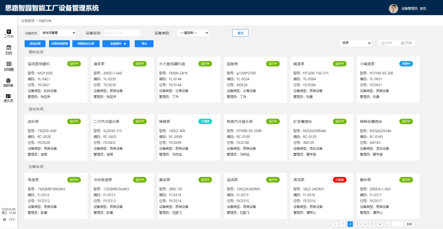Click the red 已报废 badge on 底流泵

[x=339, y=180]
